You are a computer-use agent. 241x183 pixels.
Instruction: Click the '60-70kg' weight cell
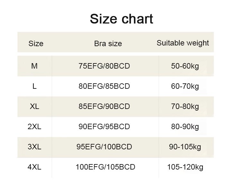[185, 86]
